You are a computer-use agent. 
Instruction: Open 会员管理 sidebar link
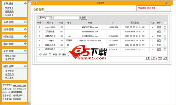9,59
